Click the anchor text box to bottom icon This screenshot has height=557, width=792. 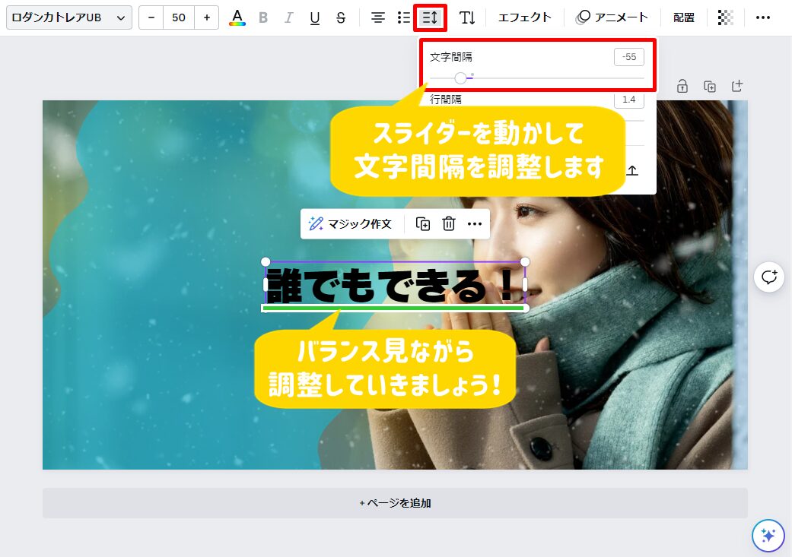tap(632, 170)
